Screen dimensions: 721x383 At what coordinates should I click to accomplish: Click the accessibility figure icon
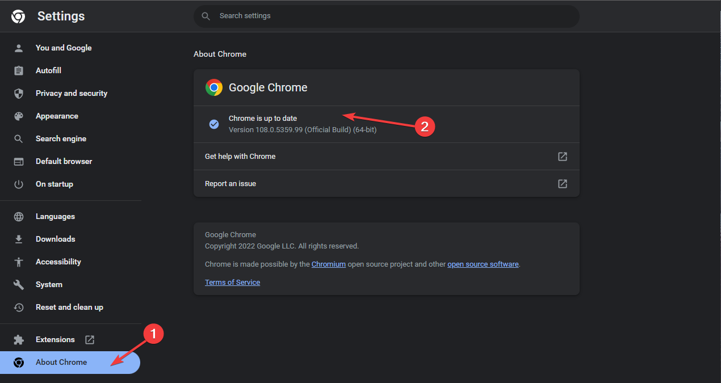(19, 262)
